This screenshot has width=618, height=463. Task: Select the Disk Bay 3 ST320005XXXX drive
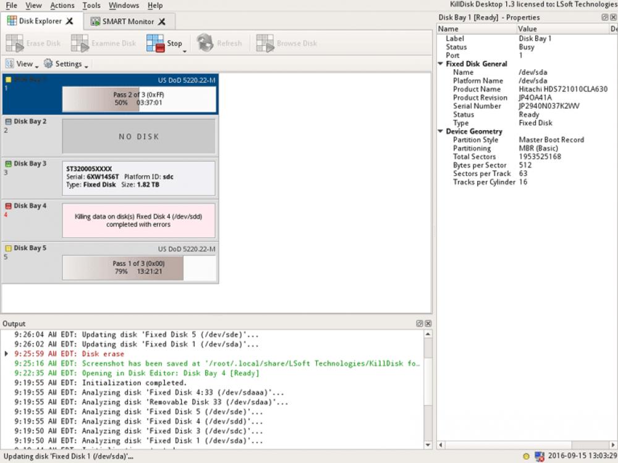pos(138,177)
